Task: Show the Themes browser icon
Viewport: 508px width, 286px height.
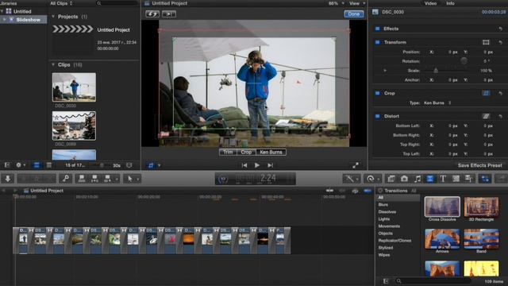Action: tap(468, 179)
